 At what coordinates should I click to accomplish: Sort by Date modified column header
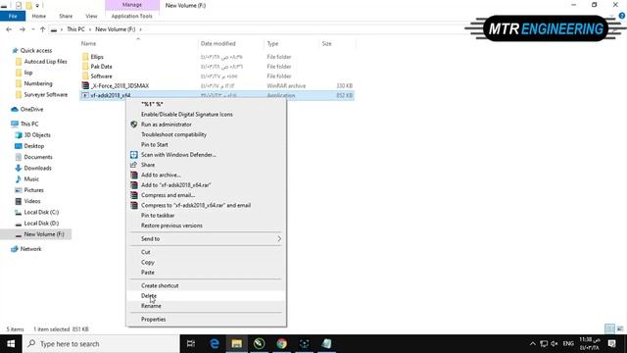point(217,43)
